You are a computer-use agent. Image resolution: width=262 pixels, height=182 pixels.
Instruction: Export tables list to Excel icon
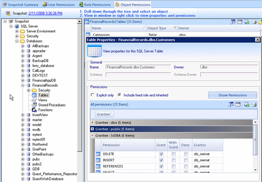click(247, 22)
